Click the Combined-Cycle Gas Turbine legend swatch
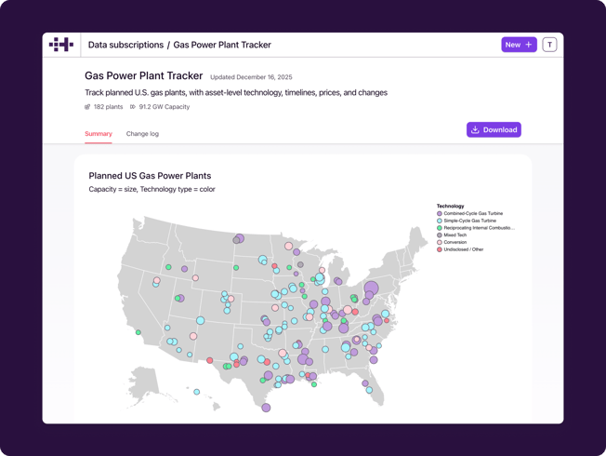606x456 pixels. pos(440,214)
